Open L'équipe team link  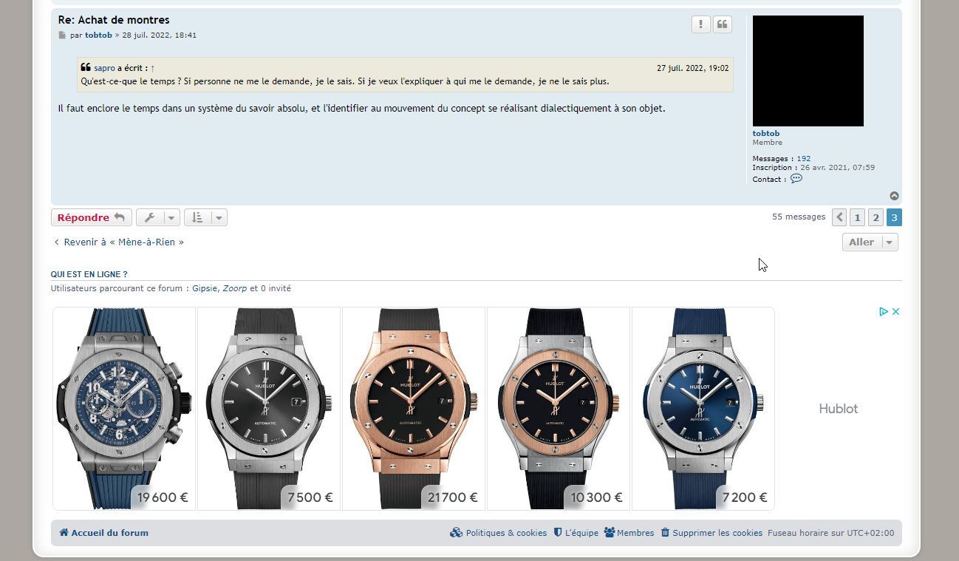[576, 533]
